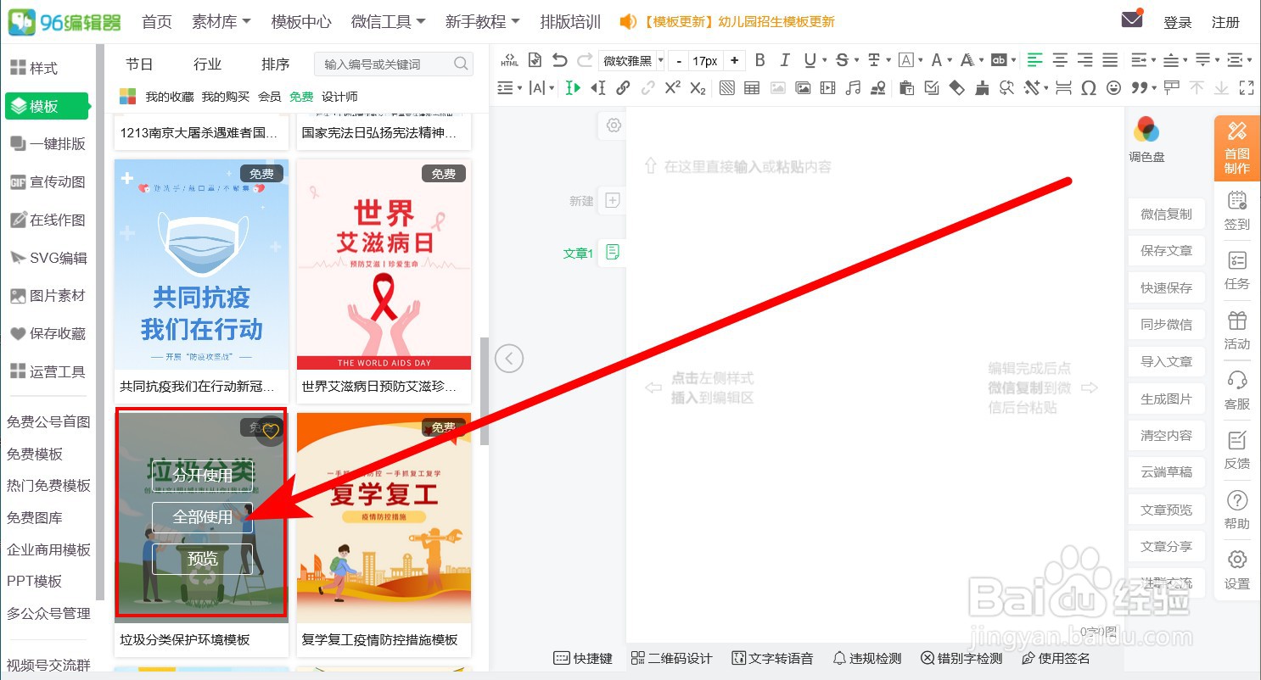Click the undo arrow in toolbar

[x=559, y=60]
